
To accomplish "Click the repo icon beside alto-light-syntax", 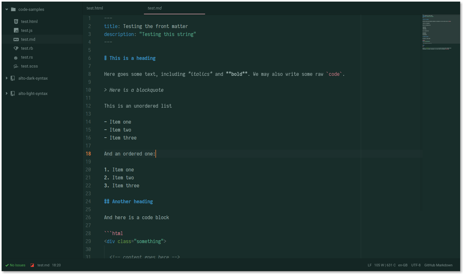I will 13,93.
